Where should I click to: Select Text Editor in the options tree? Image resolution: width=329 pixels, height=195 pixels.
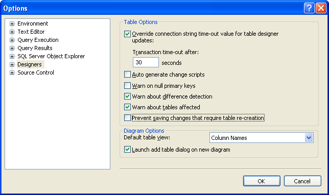coord(31,32)
